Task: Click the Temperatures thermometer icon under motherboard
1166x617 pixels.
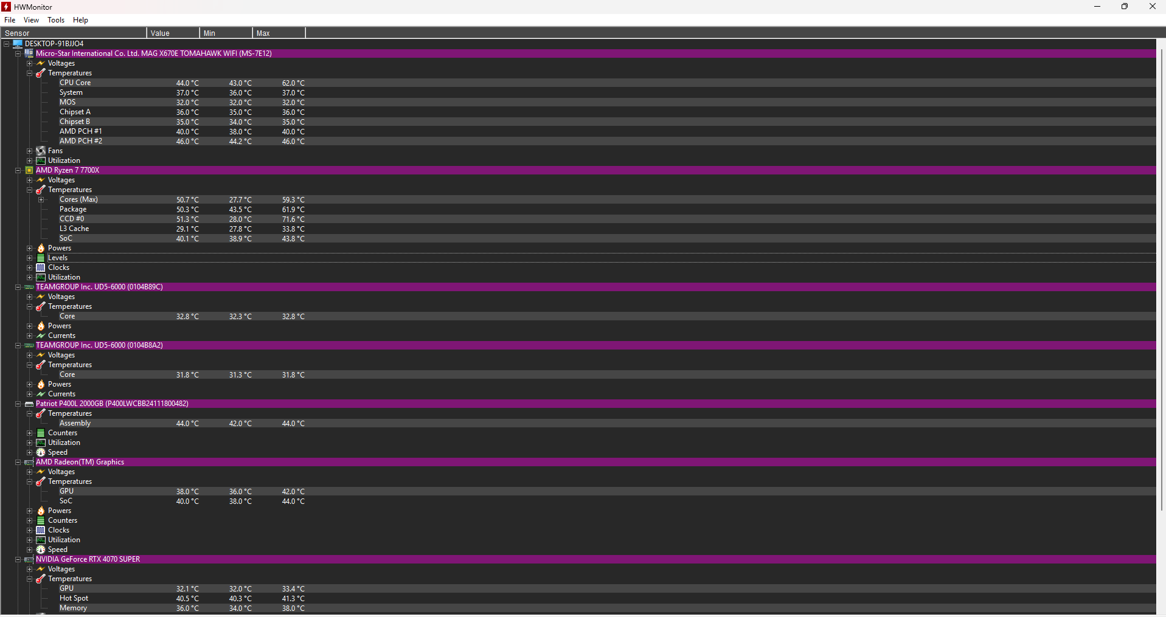Action: tap(41, 73)
